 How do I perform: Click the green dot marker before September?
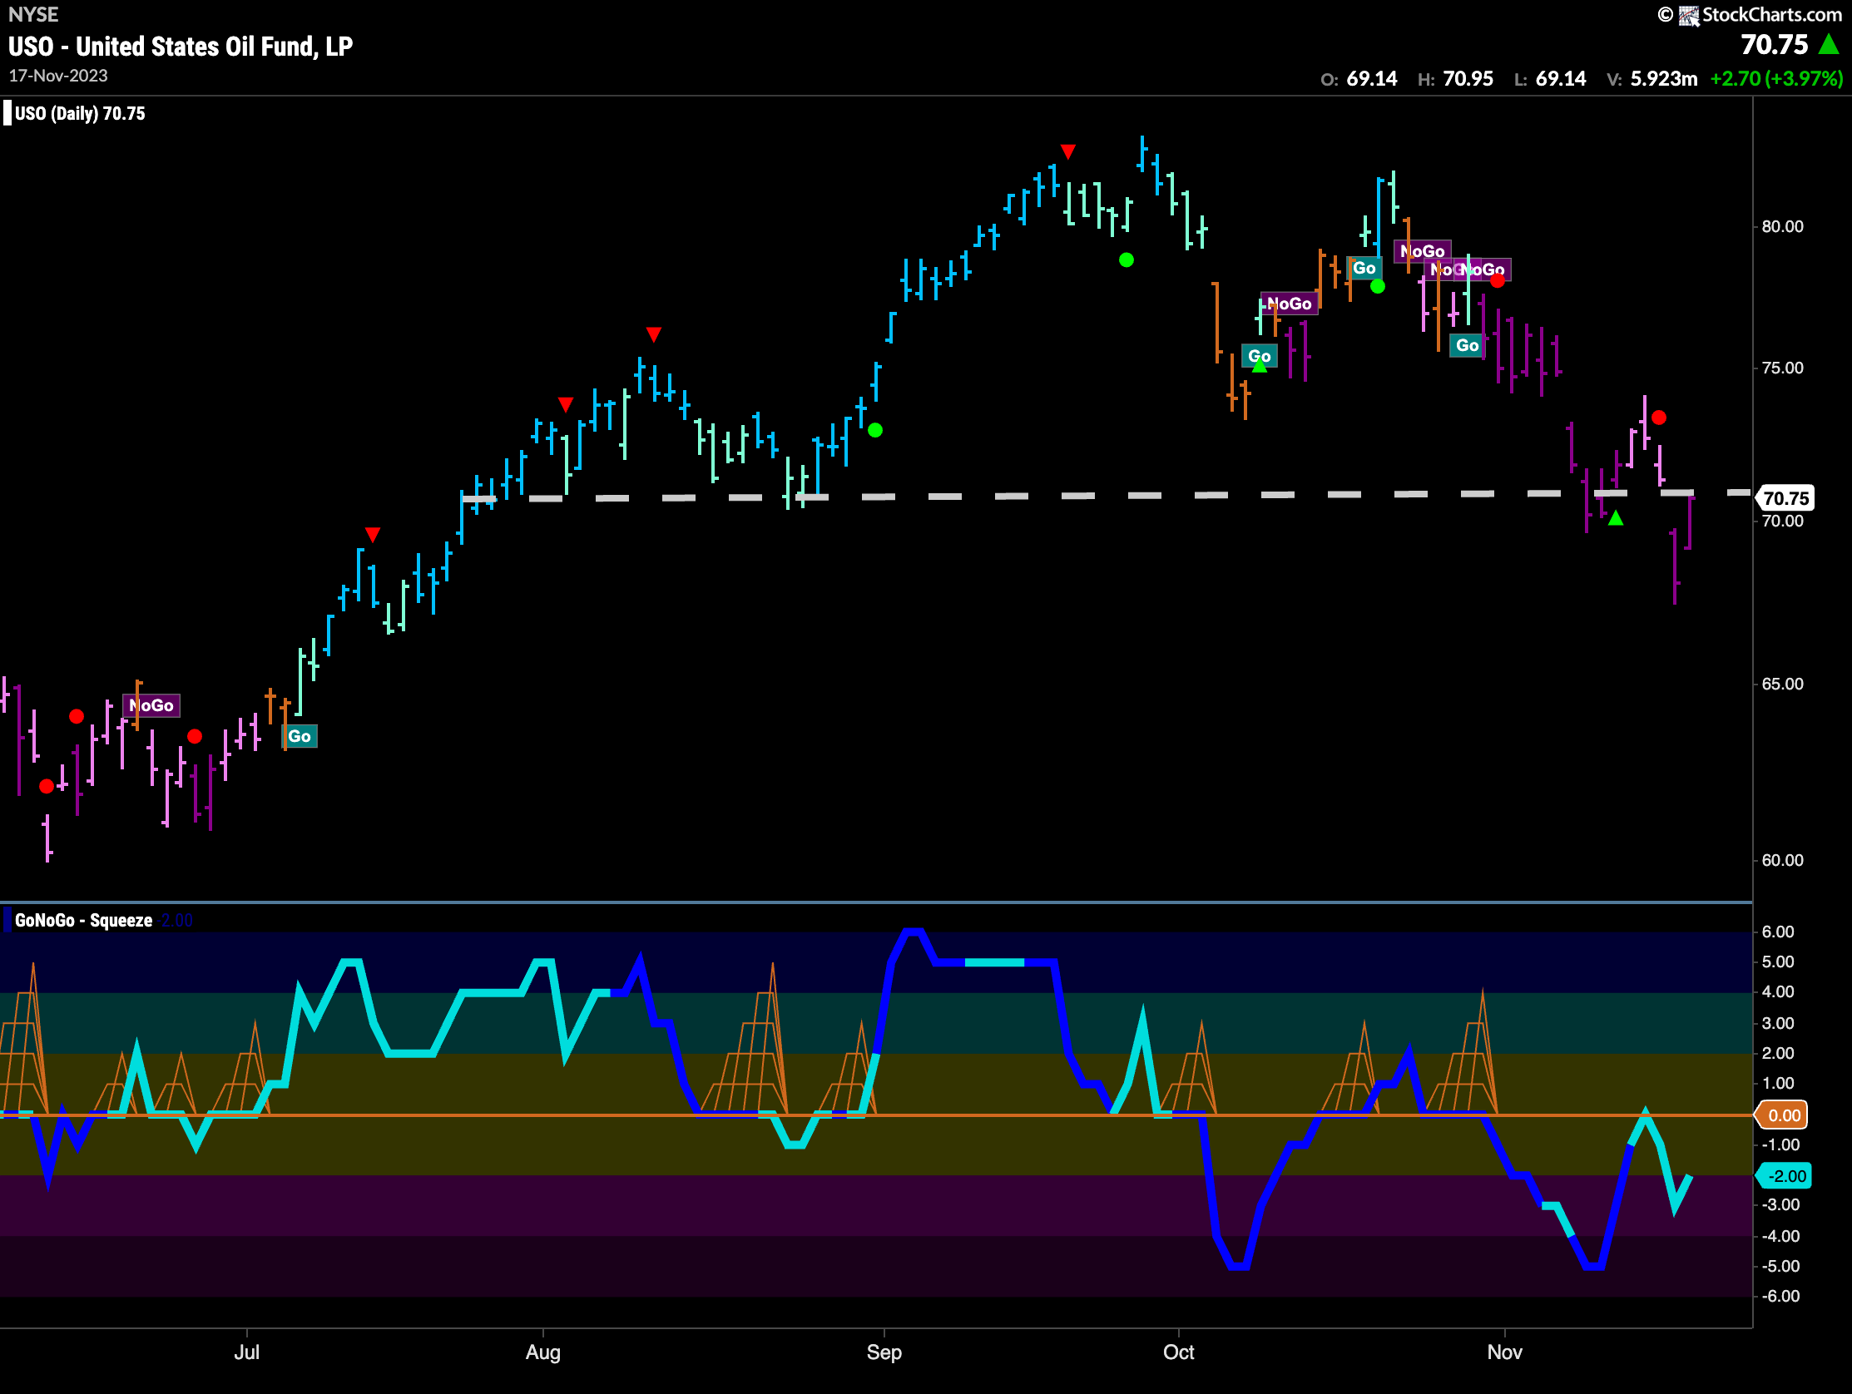click(x=875, y=430)
